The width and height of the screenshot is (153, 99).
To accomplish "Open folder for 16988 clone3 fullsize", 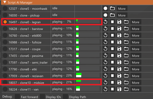I will click(x=126, y=42).
